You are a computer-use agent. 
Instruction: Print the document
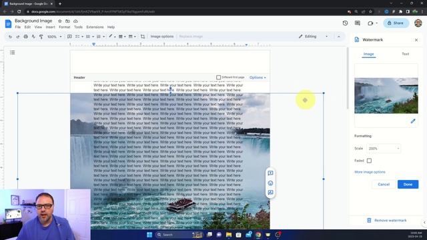coord(25,37)
